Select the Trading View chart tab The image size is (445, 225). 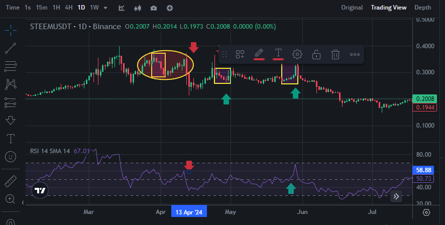[389, 8]
